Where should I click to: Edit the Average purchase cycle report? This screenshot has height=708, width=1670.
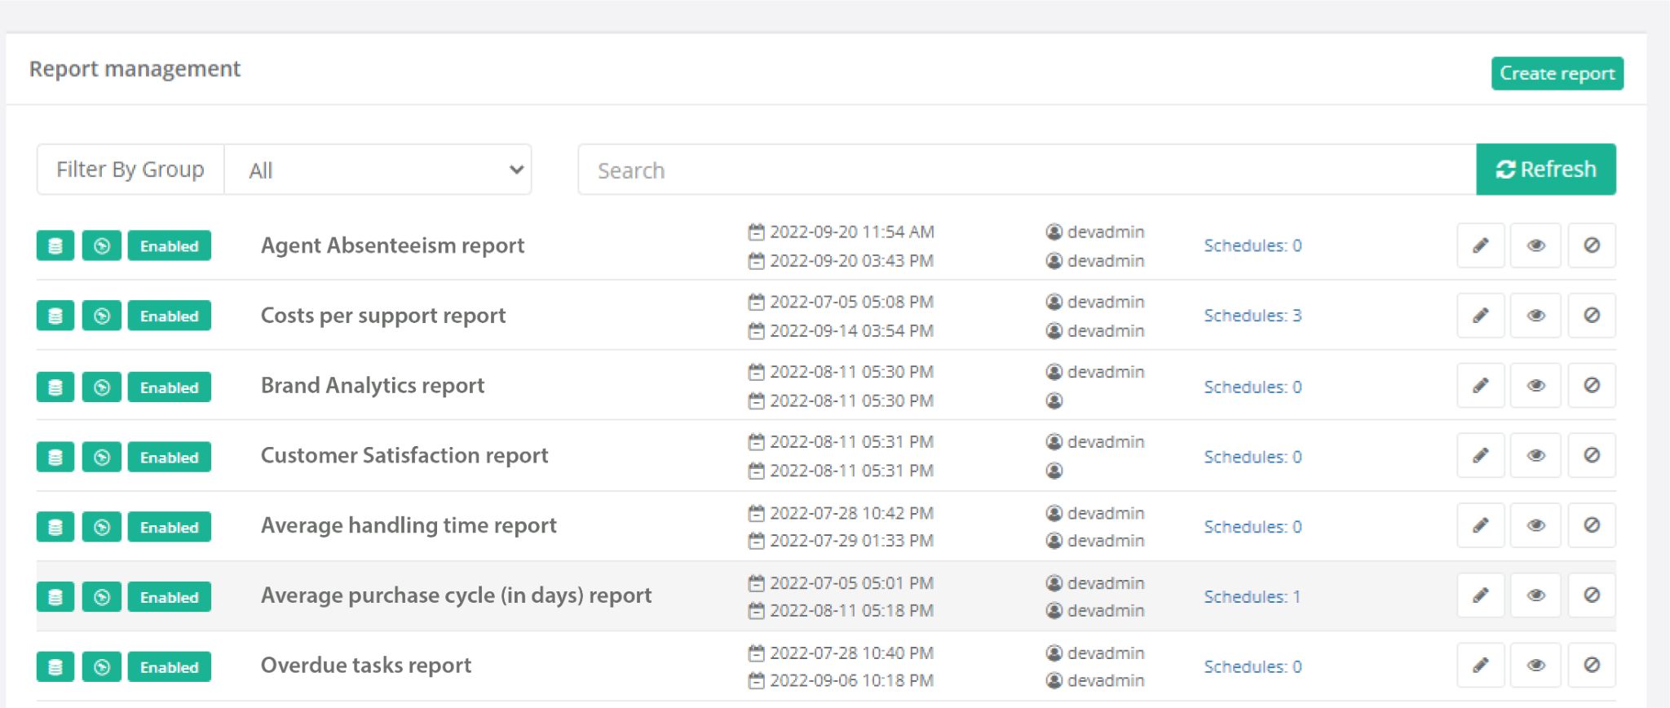1481,596
